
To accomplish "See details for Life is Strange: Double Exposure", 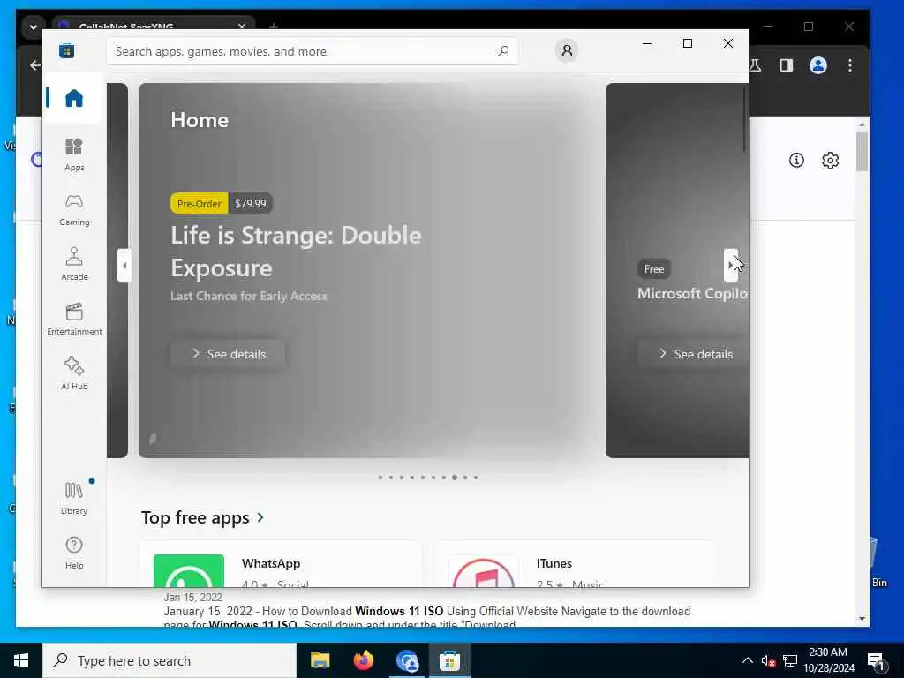I will [228, 354].
